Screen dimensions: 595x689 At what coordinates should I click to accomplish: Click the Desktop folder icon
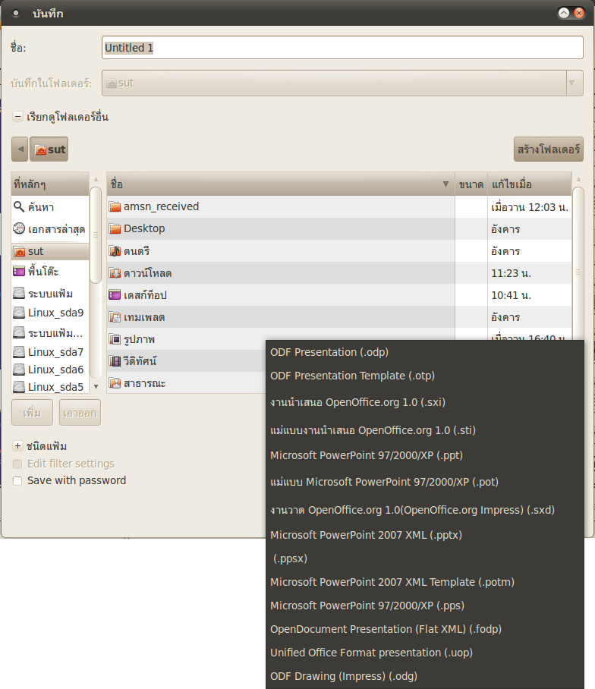point(115,228)
